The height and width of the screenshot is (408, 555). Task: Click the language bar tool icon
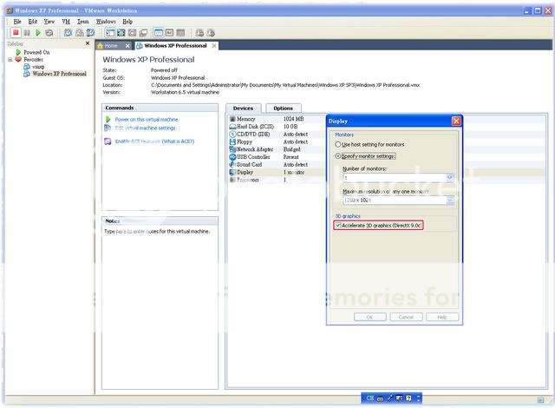click(399, 398)
